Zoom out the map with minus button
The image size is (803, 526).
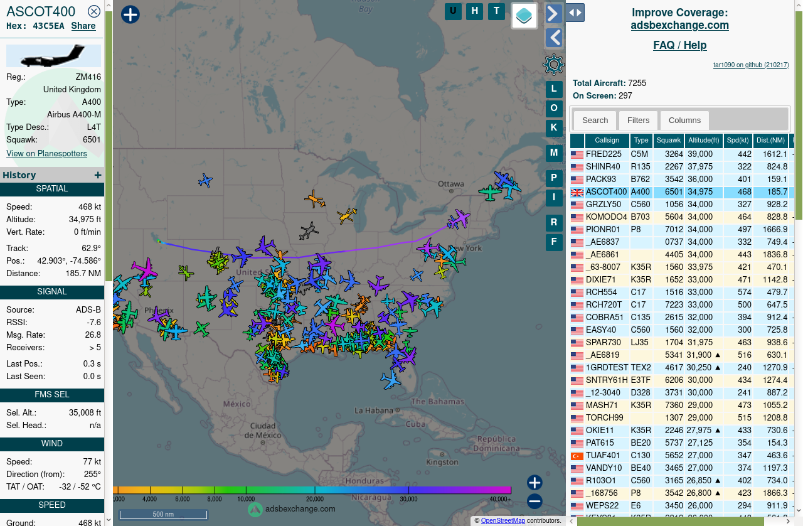click(x=534, y=501)
